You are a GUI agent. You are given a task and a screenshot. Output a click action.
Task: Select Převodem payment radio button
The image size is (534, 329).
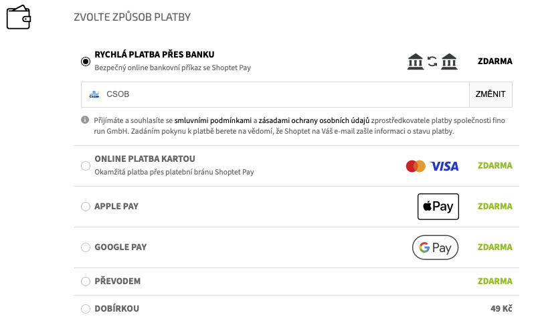pos(86,282)
